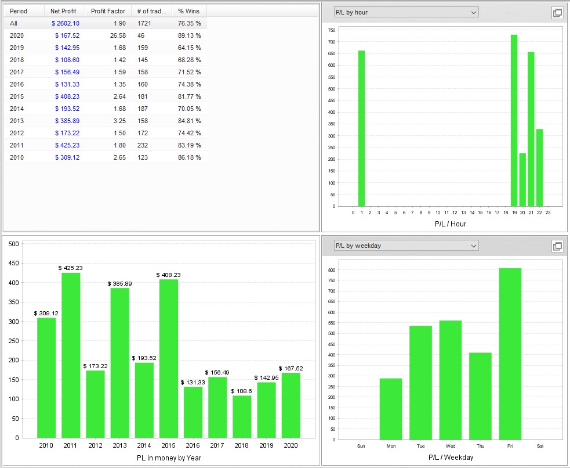Open the P/L by weekday dropdown
This screenshot has width=570, height=468.
(406, 246)
